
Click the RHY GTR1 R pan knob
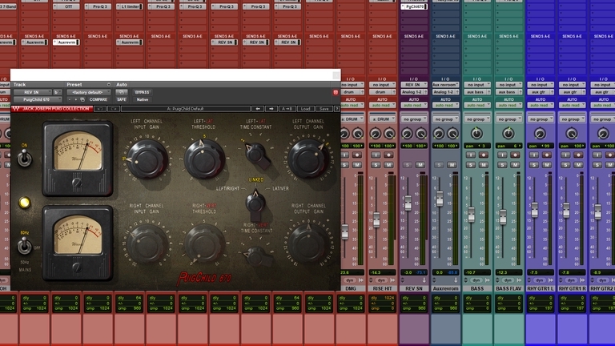[572, 134]
